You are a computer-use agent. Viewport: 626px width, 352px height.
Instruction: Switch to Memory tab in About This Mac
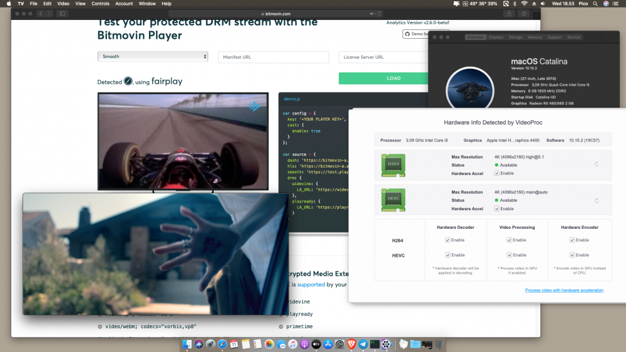[x=535, y=37]
